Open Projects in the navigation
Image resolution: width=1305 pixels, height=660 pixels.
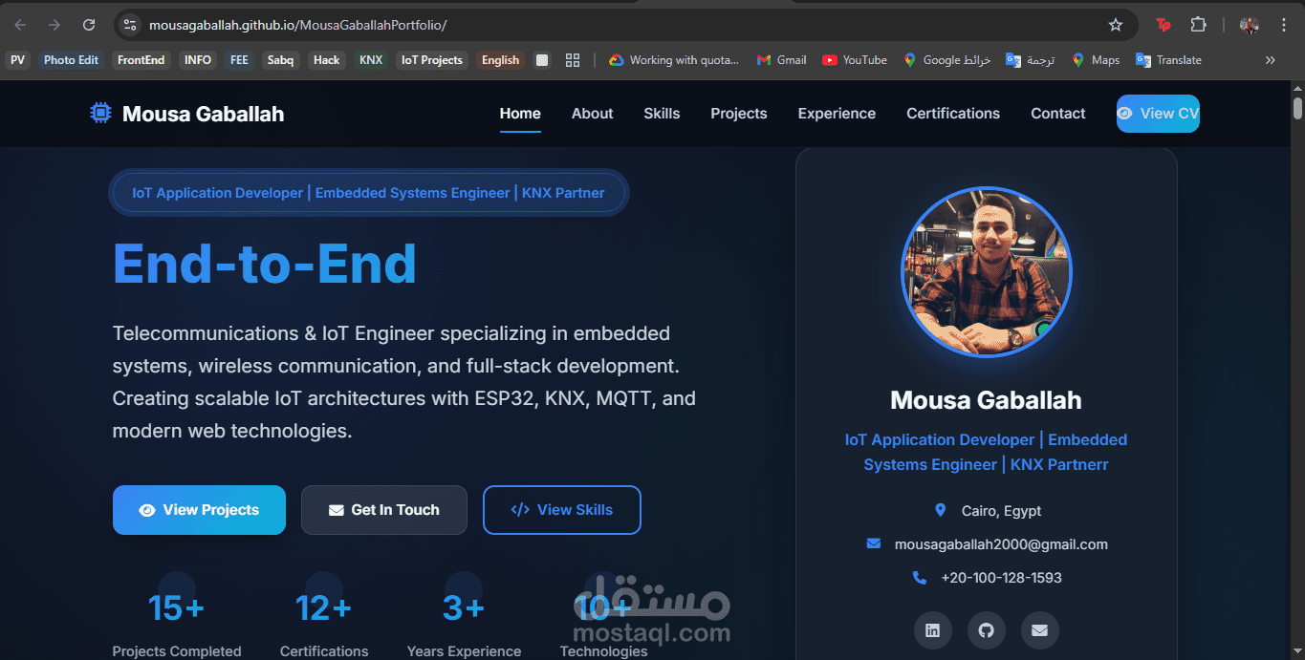click(x=739, y=113)
